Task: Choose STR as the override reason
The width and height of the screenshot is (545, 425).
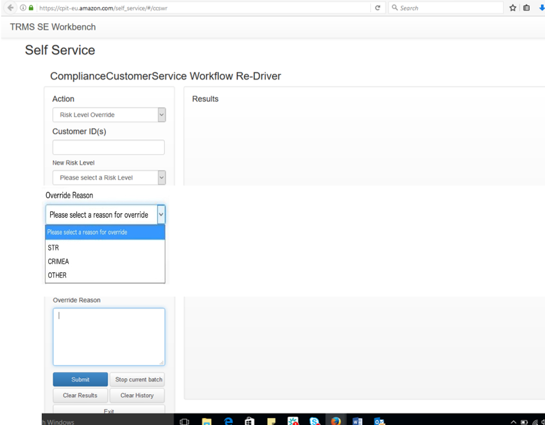Action: (x=105, y=247)
